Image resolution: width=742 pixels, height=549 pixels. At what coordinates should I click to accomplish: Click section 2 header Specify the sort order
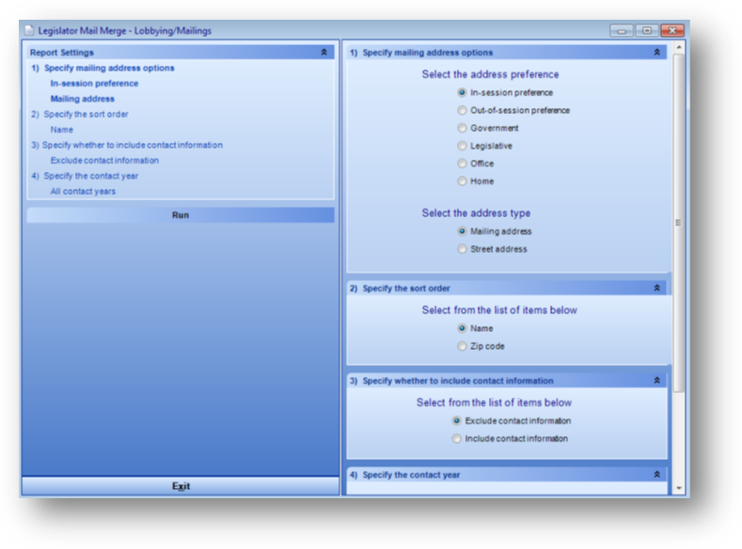[x=507, y=288]
